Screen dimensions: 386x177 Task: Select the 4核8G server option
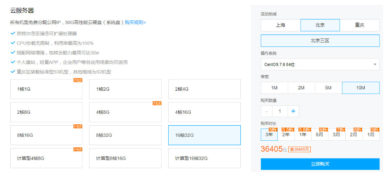(125, 112)
